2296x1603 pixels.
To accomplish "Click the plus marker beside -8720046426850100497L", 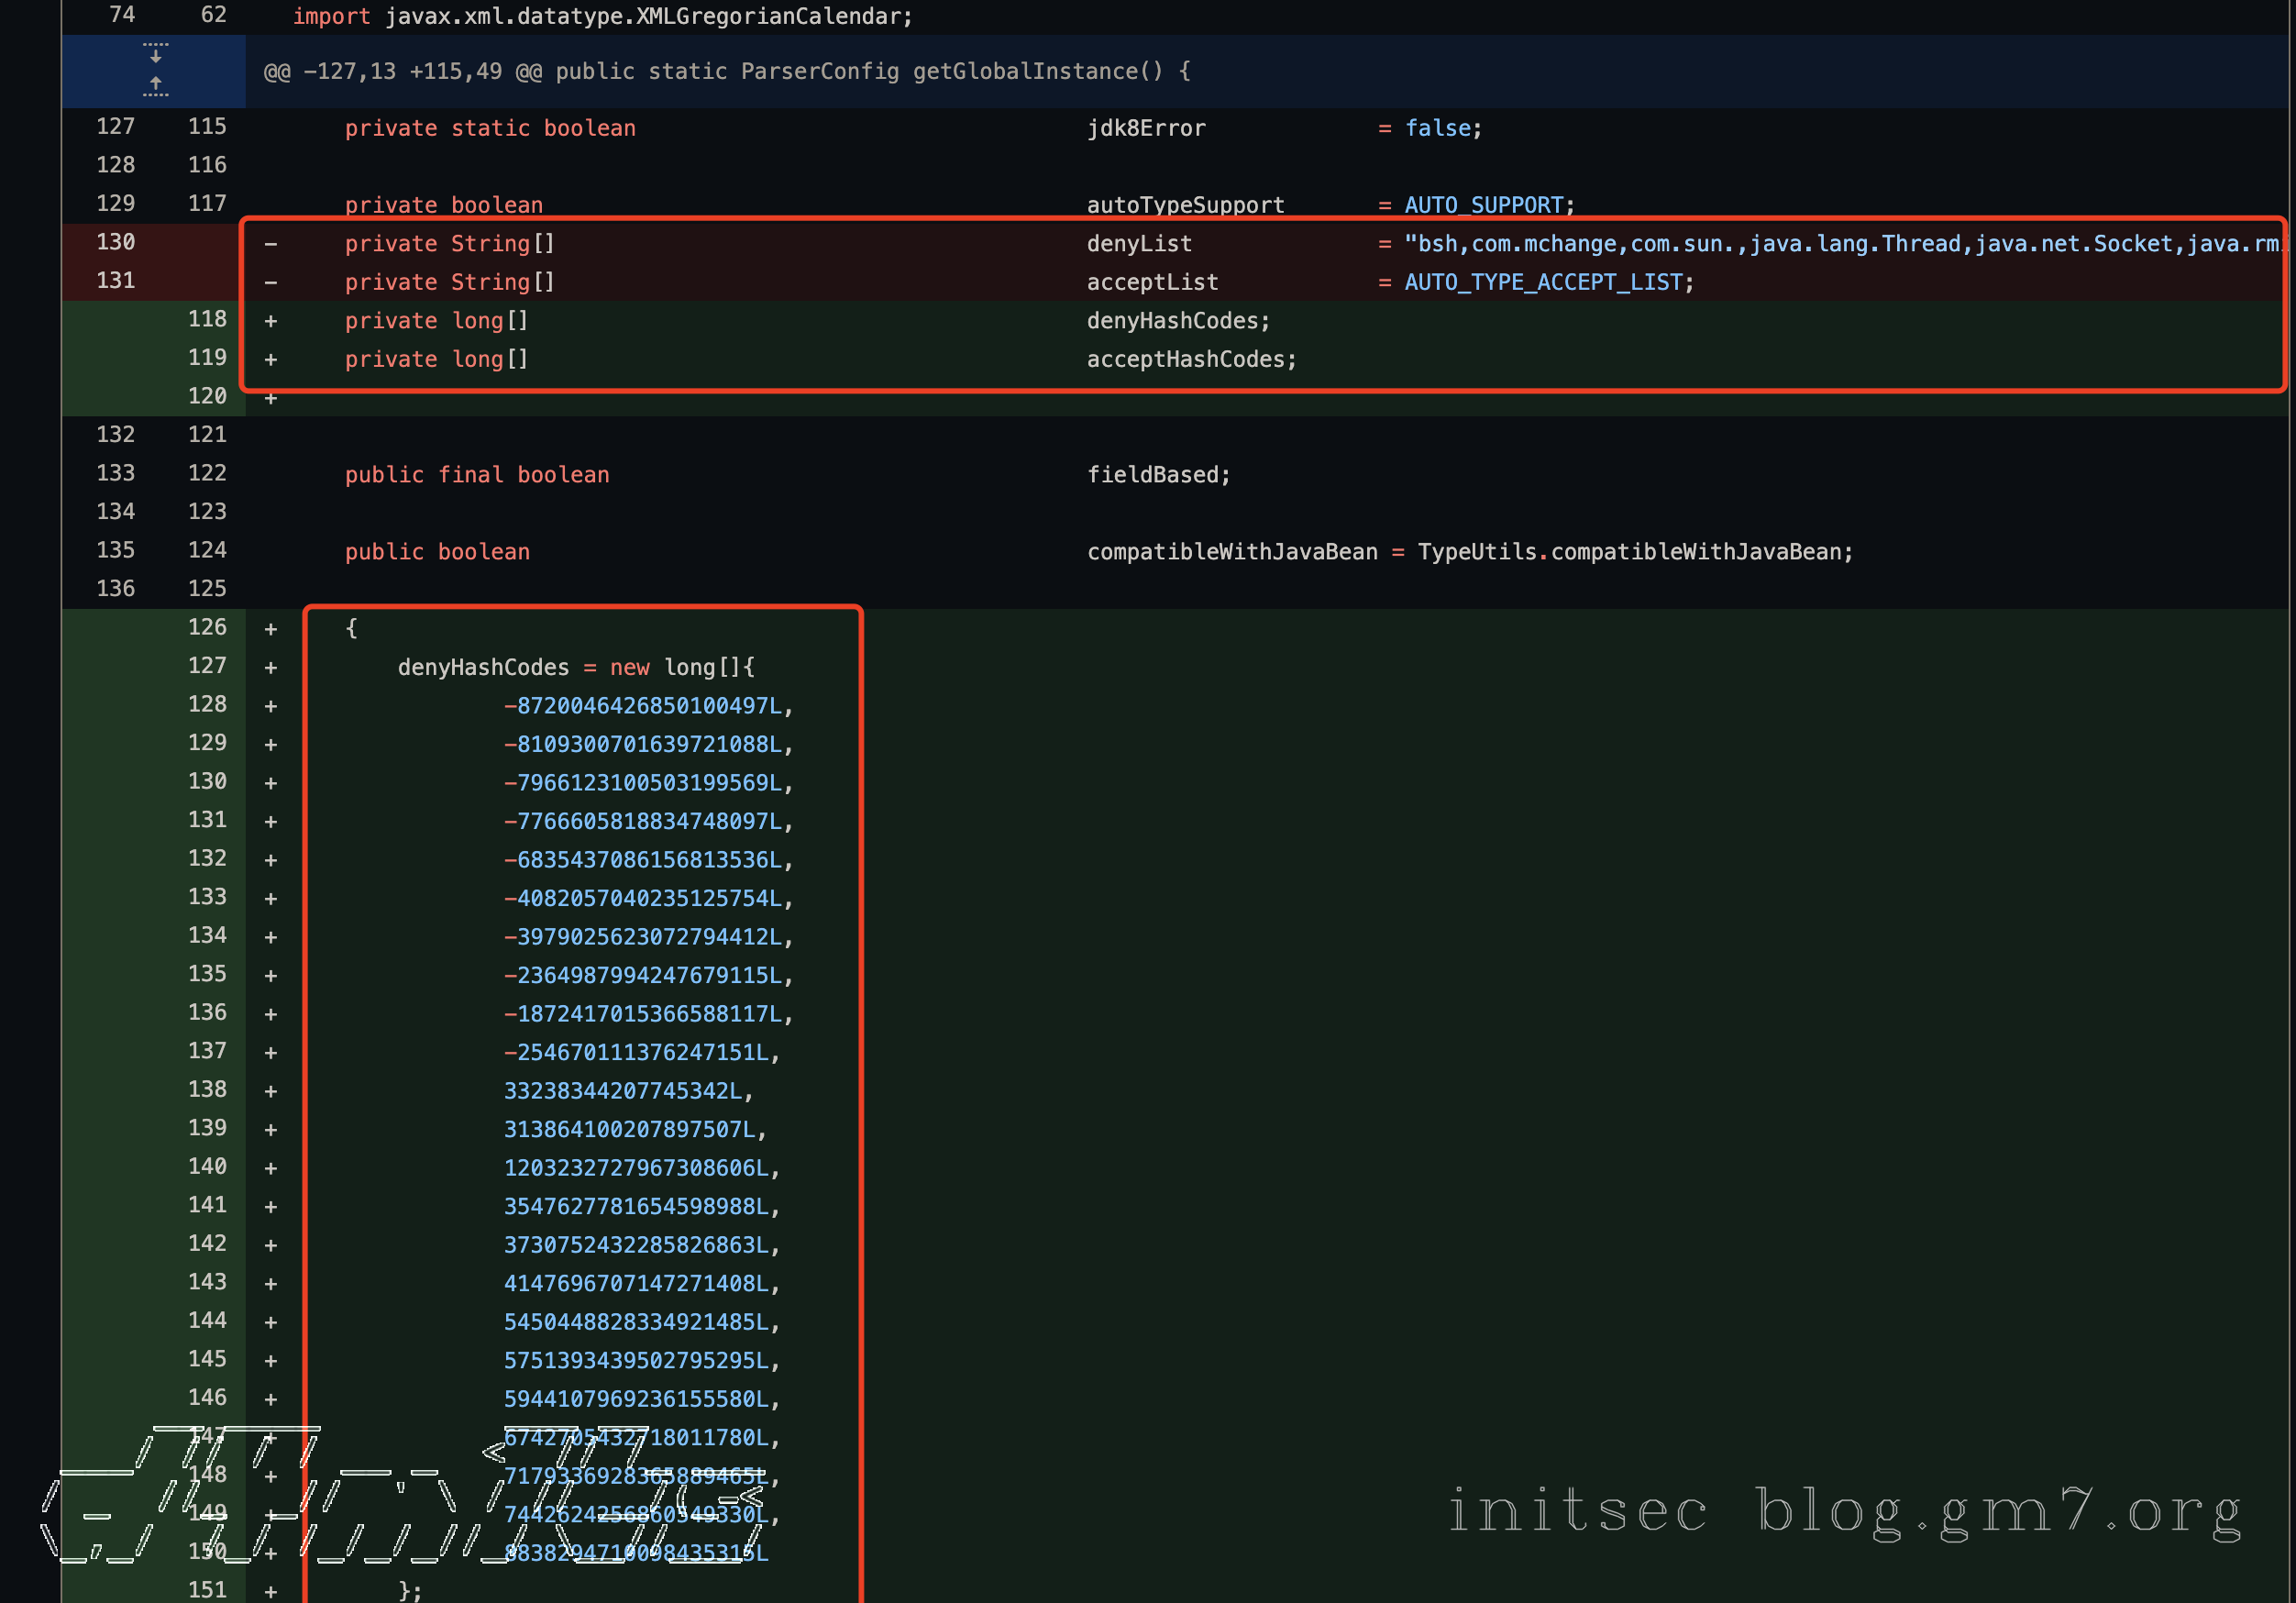I will 270,706.
